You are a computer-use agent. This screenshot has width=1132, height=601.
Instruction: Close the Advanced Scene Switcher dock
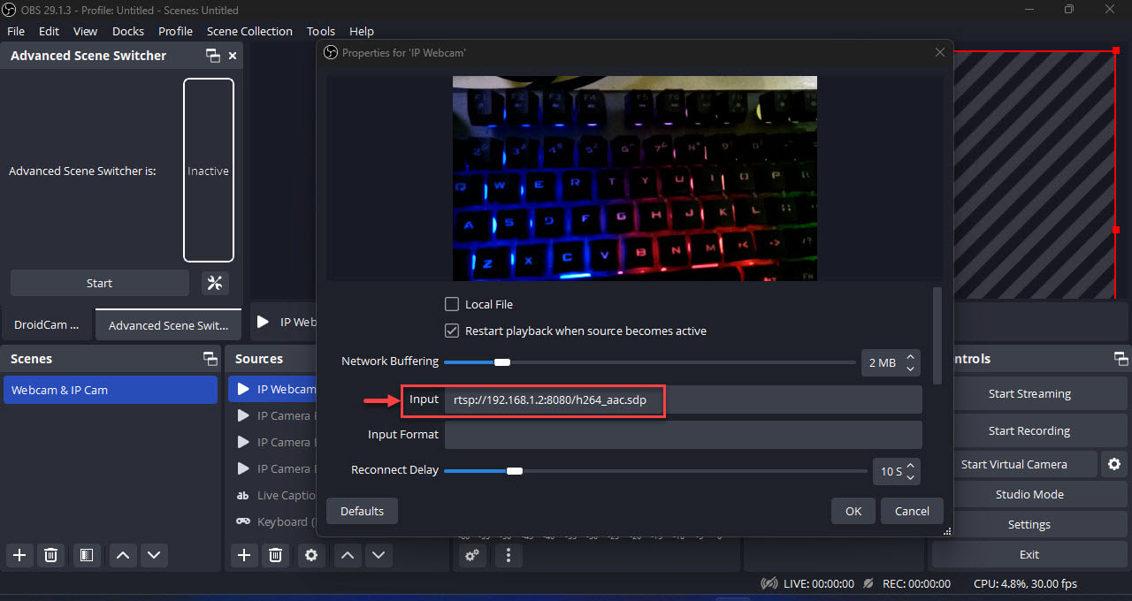[x=233, y=56]
